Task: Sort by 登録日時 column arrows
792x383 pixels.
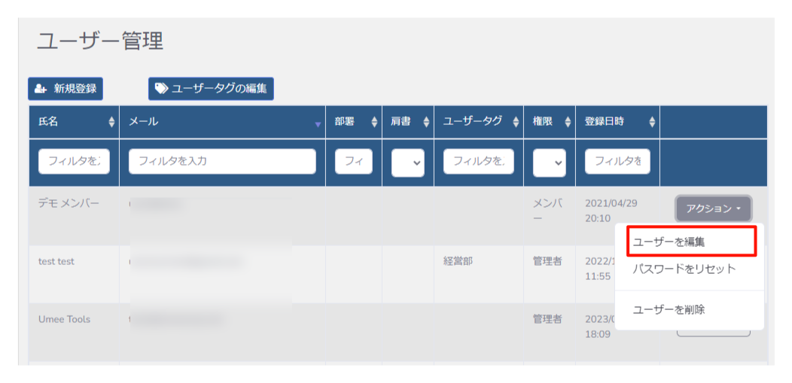Action: [x=652, y=122]
